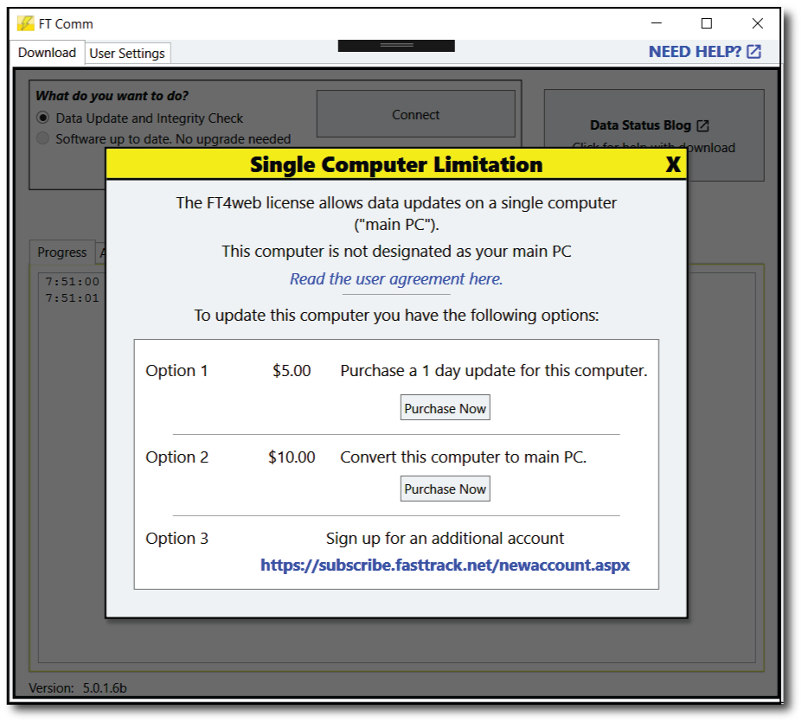Click the dark handle bar at top center

[x=396, y=46]
